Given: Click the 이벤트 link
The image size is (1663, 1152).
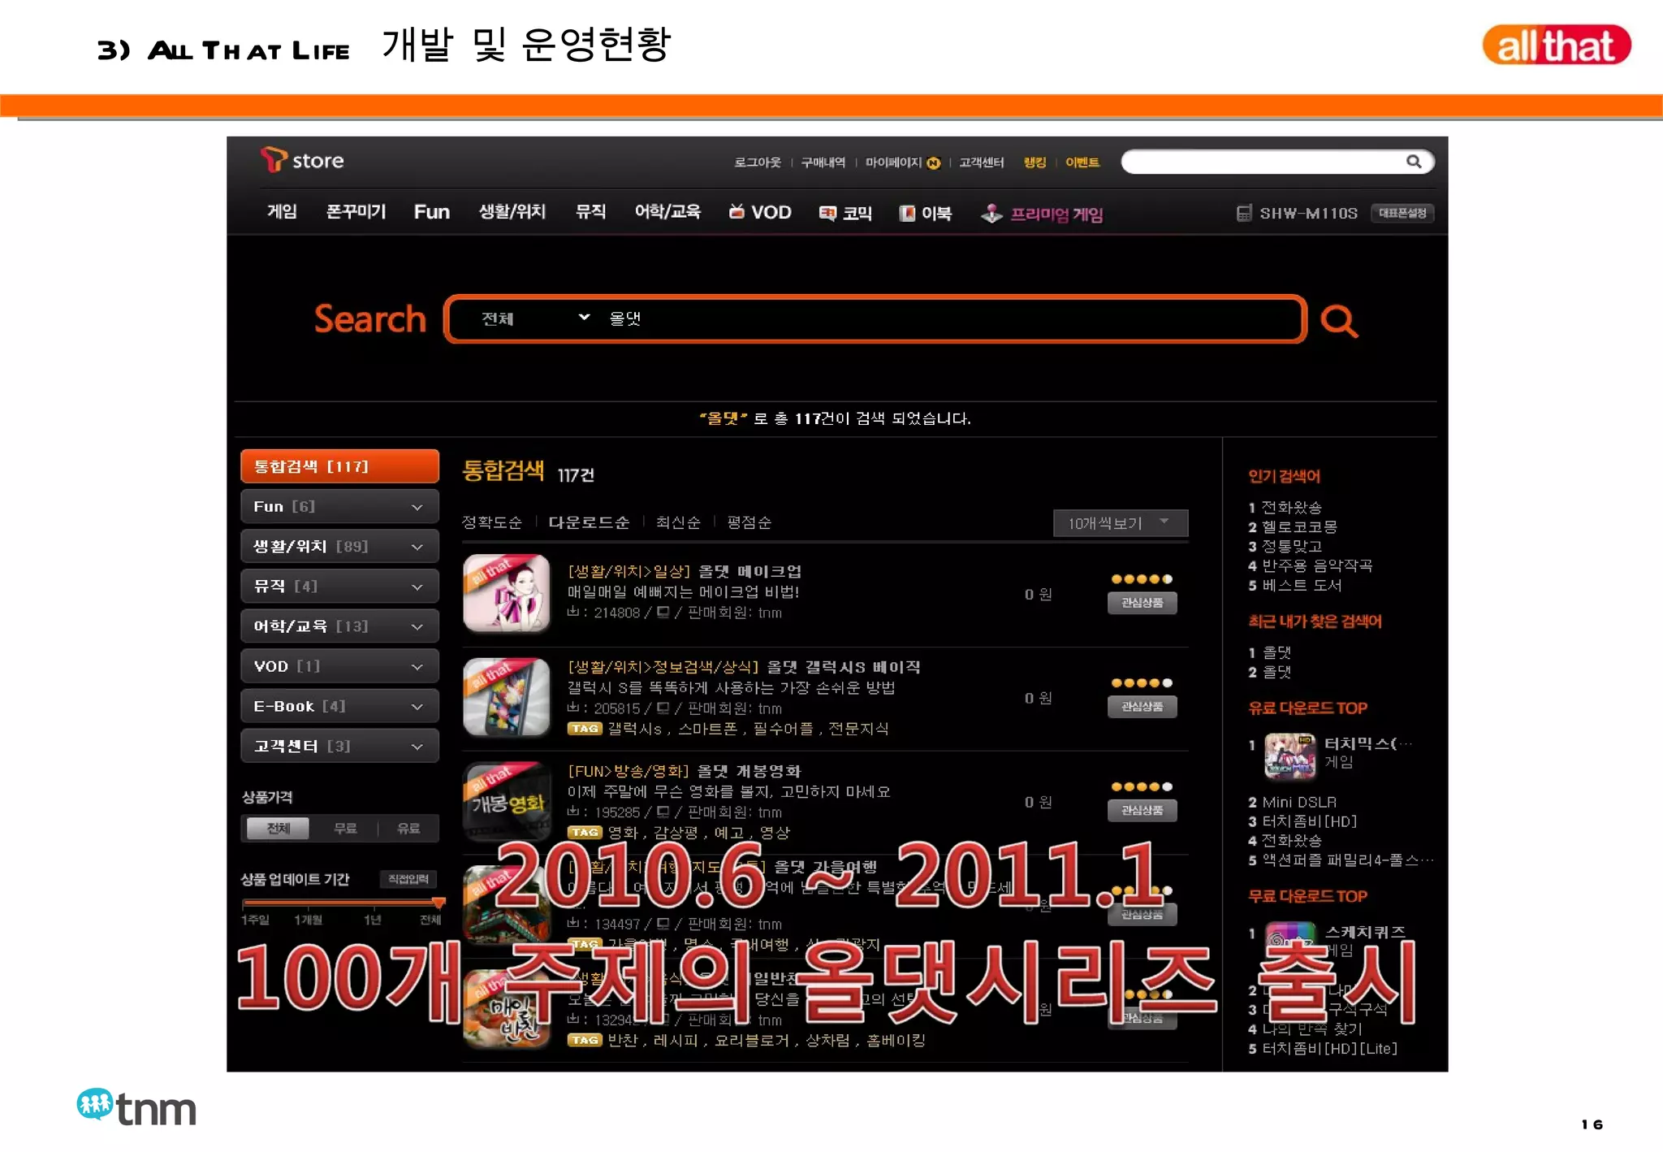Looking at the screenshot, I should click(1082, 162).
